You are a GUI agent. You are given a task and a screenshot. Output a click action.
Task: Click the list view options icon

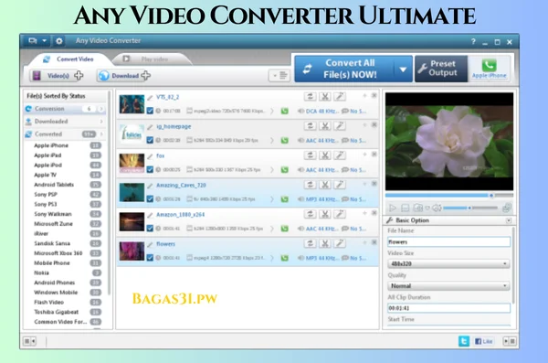(x=279, y=75)
